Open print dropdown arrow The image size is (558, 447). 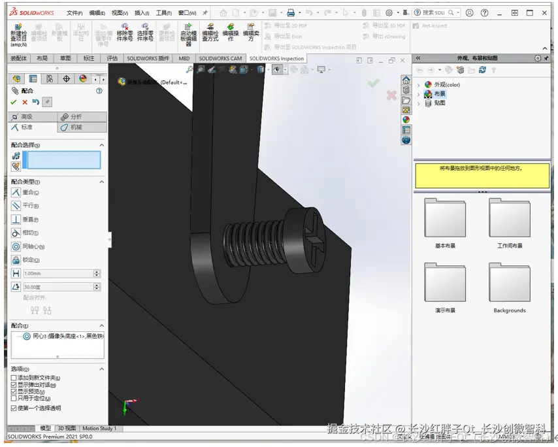[300, 13]
